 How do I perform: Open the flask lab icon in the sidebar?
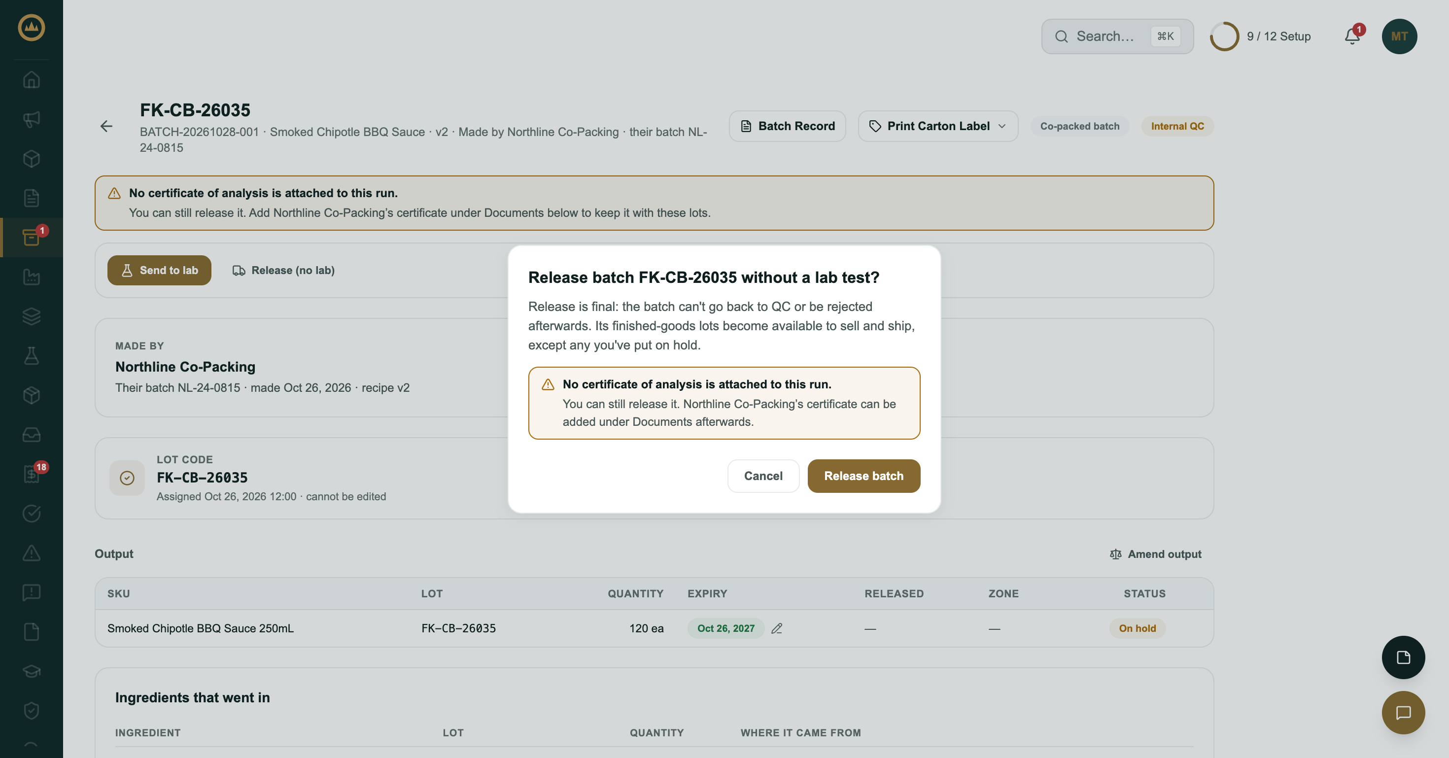coord(31,355)
